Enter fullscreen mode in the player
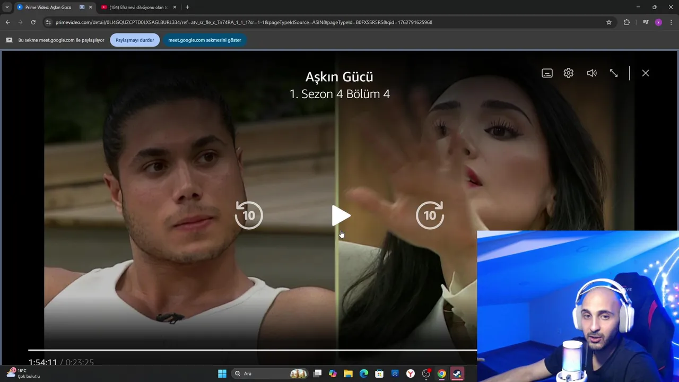The image size is (679, 382). [x=614, y=73]
